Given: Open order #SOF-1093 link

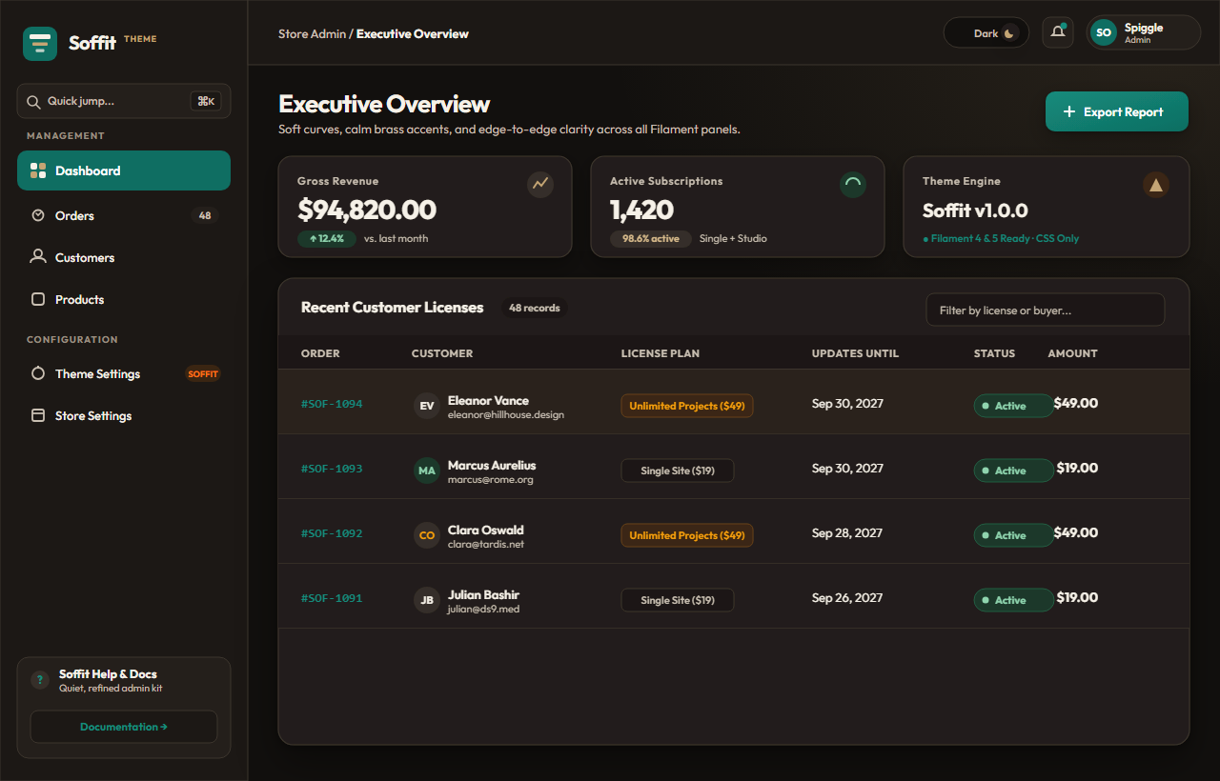Looking at the screenshot, I should pos(332,469).
